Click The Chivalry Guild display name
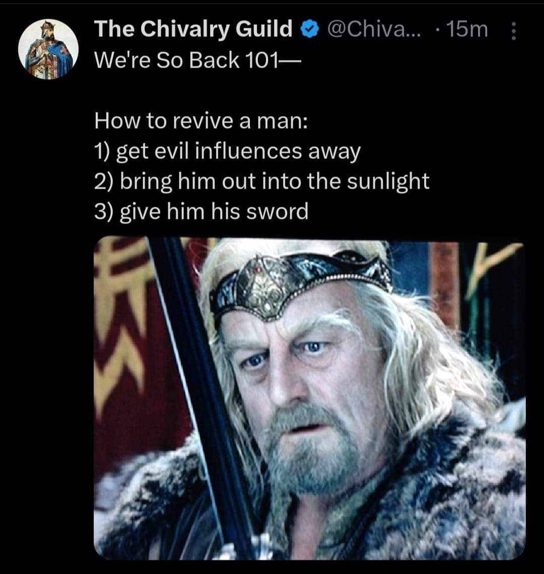The height and width of the screenshot is (574, 544). point(193,30)
